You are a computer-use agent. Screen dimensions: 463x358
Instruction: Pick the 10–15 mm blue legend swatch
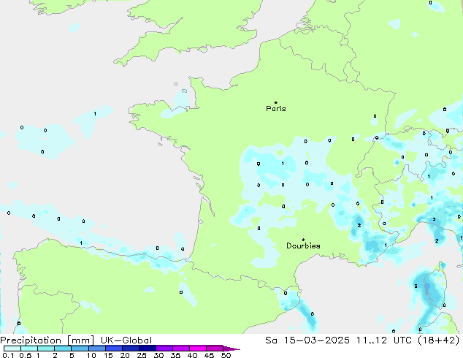(x=96, y=349)
